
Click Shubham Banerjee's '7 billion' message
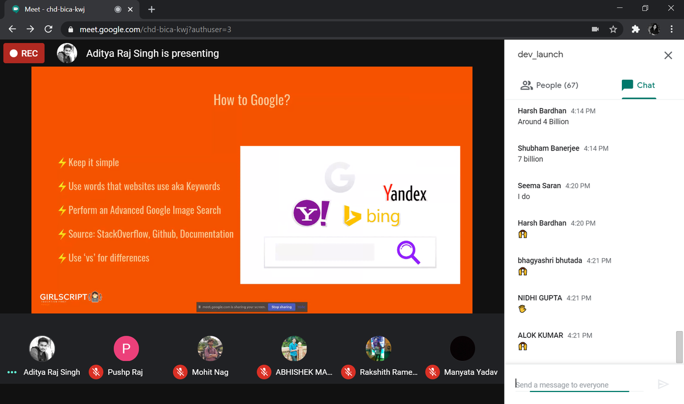(530, 159)
